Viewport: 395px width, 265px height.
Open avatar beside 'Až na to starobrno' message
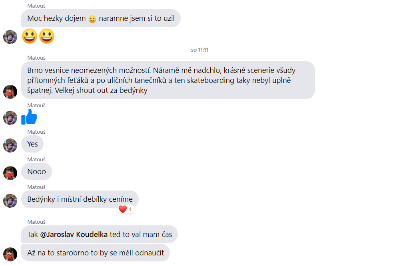tap(10, 255)
